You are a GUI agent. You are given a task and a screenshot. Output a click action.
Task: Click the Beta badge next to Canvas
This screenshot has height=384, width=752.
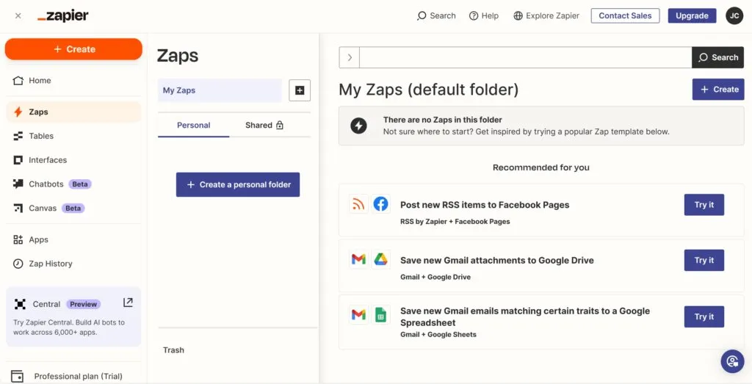[x=73, y=208]
